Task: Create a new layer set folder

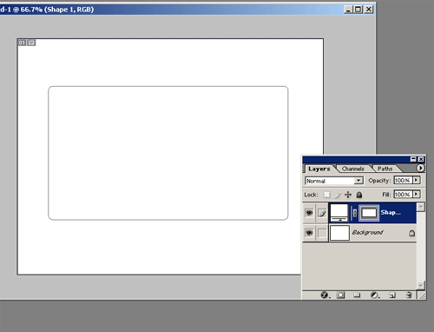Action: click(357, 295)
